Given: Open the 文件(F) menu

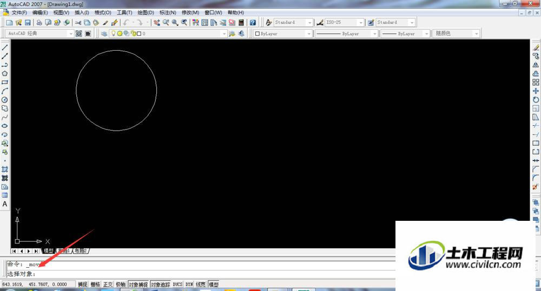Looking at the screenshot, I should click(x=19, y=12).
